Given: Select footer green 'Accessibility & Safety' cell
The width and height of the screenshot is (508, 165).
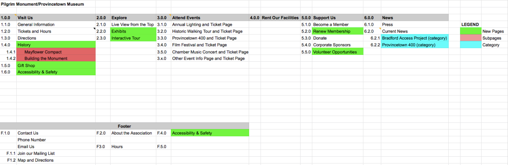Looking at the screenshot, I should coord(210,133).
